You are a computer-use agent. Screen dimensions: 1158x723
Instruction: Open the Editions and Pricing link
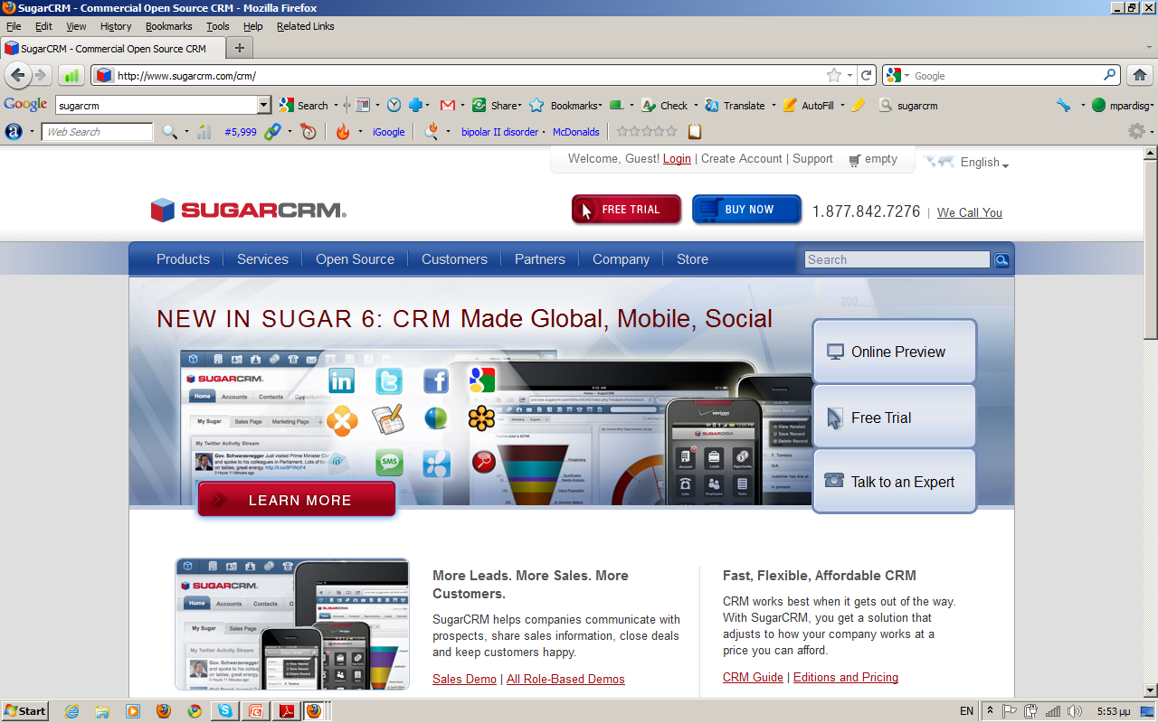[x=846, y=677]
